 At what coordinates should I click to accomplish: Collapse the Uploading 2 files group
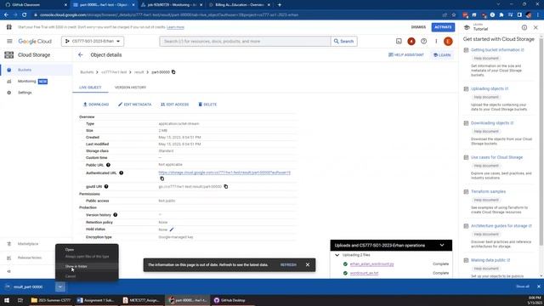(337, 255)
